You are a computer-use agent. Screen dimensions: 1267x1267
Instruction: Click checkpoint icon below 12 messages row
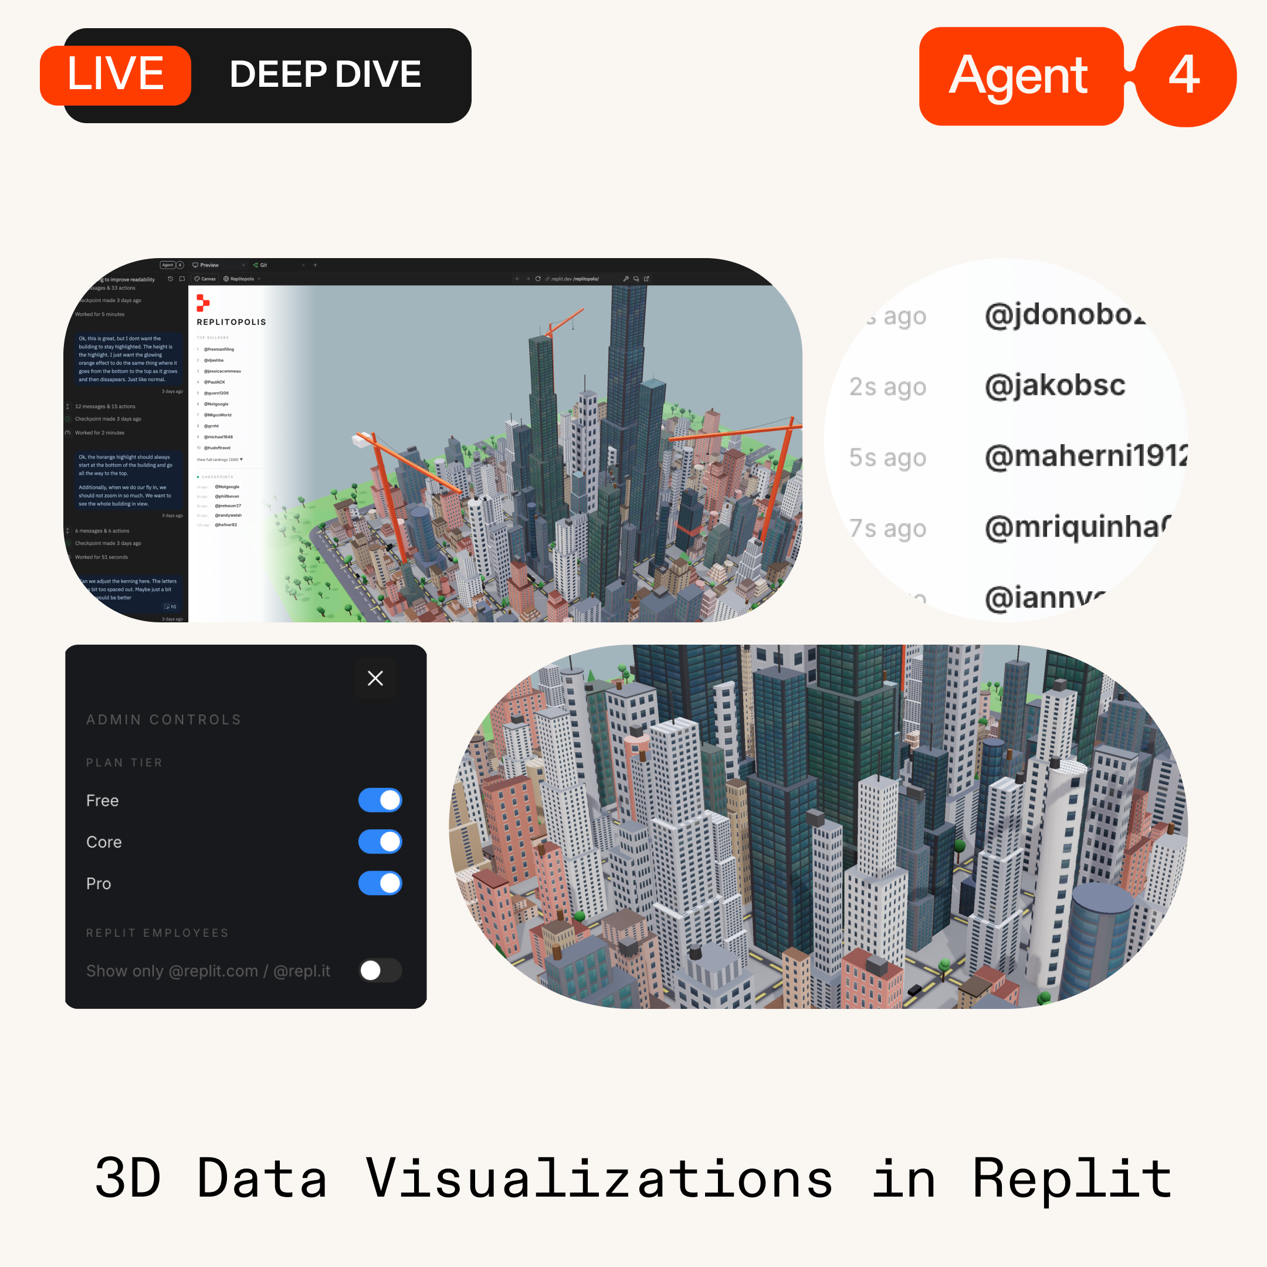(x=67, y=419)
